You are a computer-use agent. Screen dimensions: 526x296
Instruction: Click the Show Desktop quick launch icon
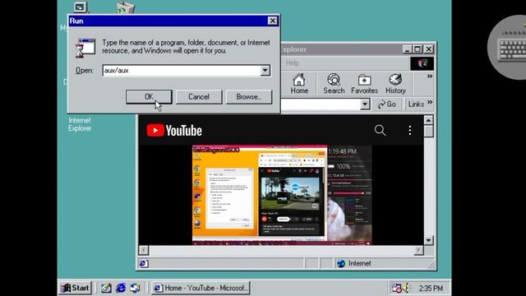(106, 288)
